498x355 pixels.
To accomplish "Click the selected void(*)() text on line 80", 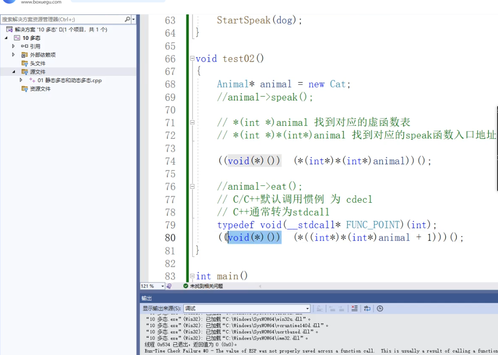I will tap(255, 237).
